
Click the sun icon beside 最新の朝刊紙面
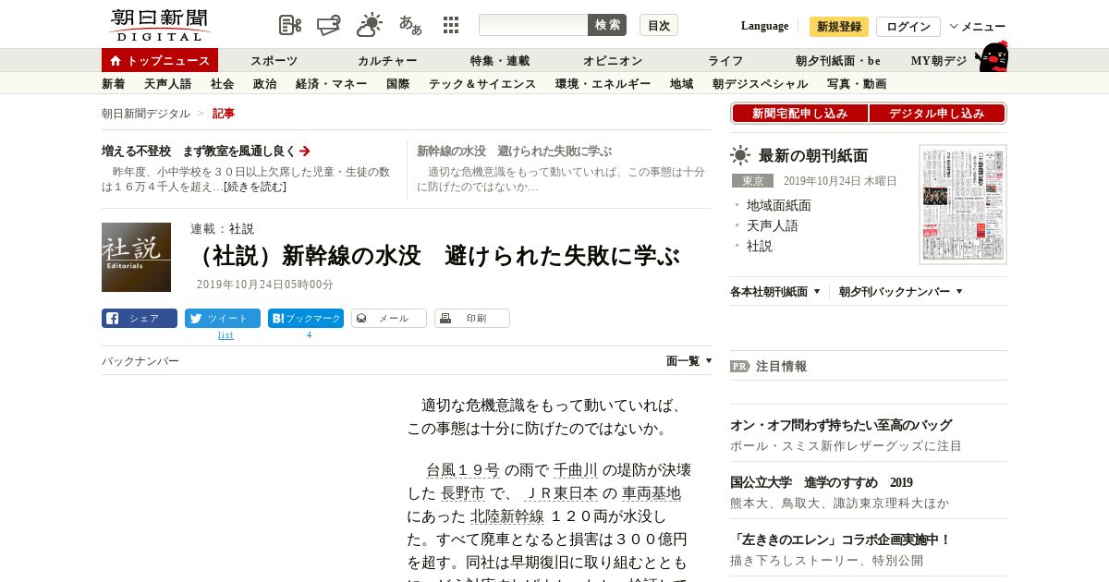740,155
